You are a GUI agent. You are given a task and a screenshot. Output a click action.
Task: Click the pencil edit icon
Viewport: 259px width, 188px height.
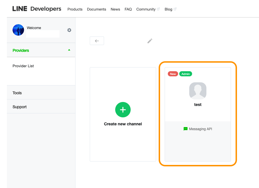[150, 41]
